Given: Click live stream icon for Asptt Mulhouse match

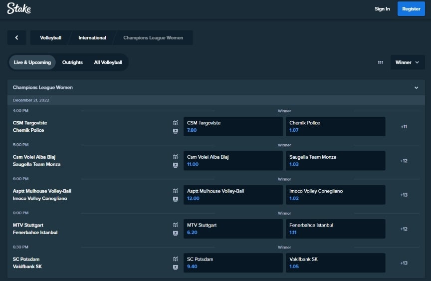Looking at the screenshot, I should pos(175,199).
